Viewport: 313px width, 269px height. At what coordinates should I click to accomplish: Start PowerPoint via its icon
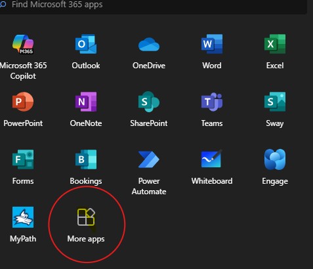pos(23,102)
